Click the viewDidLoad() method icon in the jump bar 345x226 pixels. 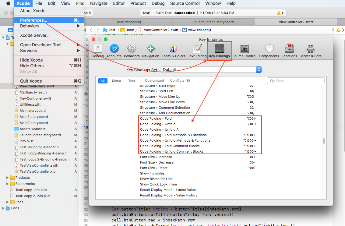tap(185, 30)
